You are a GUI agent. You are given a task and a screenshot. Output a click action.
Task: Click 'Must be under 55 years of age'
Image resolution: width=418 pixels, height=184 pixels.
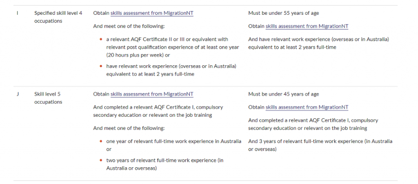tap(283, 13)
